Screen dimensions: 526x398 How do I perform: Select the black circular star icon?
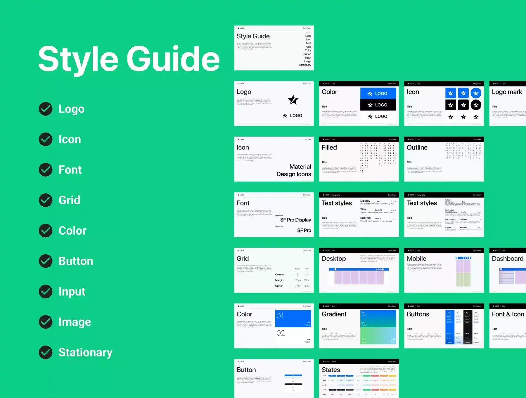(x=476, y=105)
